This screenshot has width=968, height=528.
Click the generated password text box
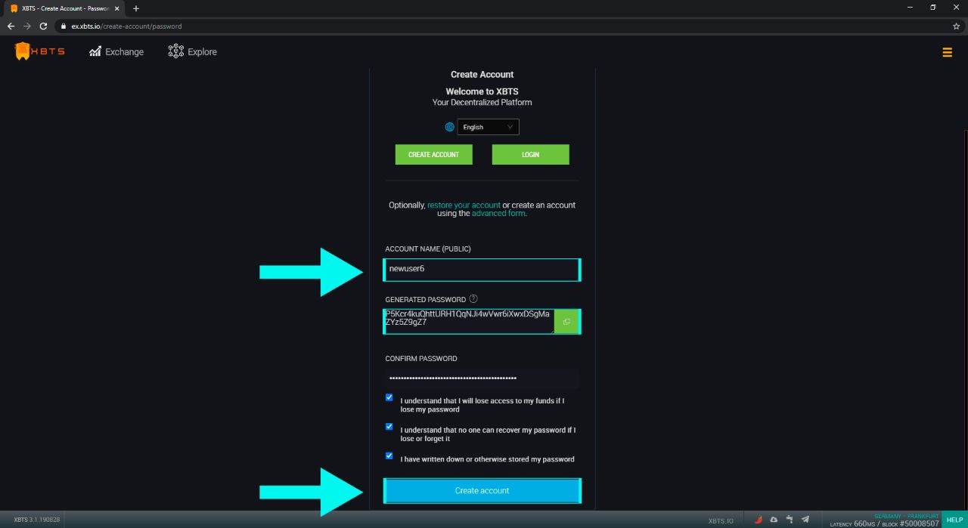click(x=469, y=321)
